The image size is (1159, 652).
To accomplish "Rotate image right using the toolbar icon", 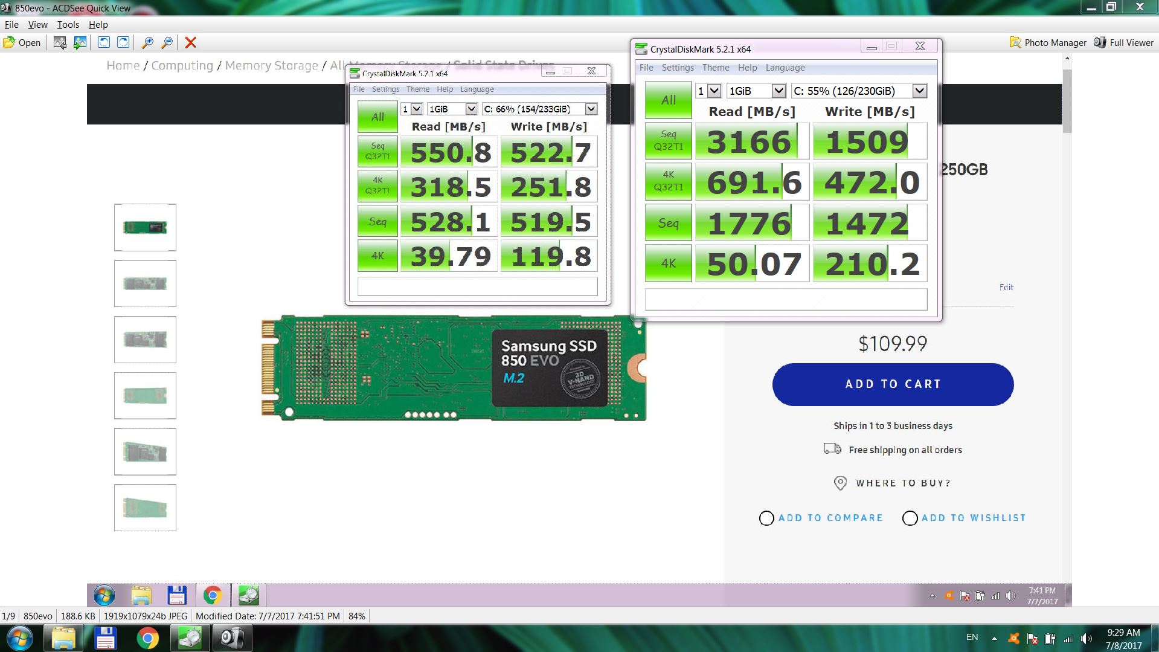I will pos(123,42).
